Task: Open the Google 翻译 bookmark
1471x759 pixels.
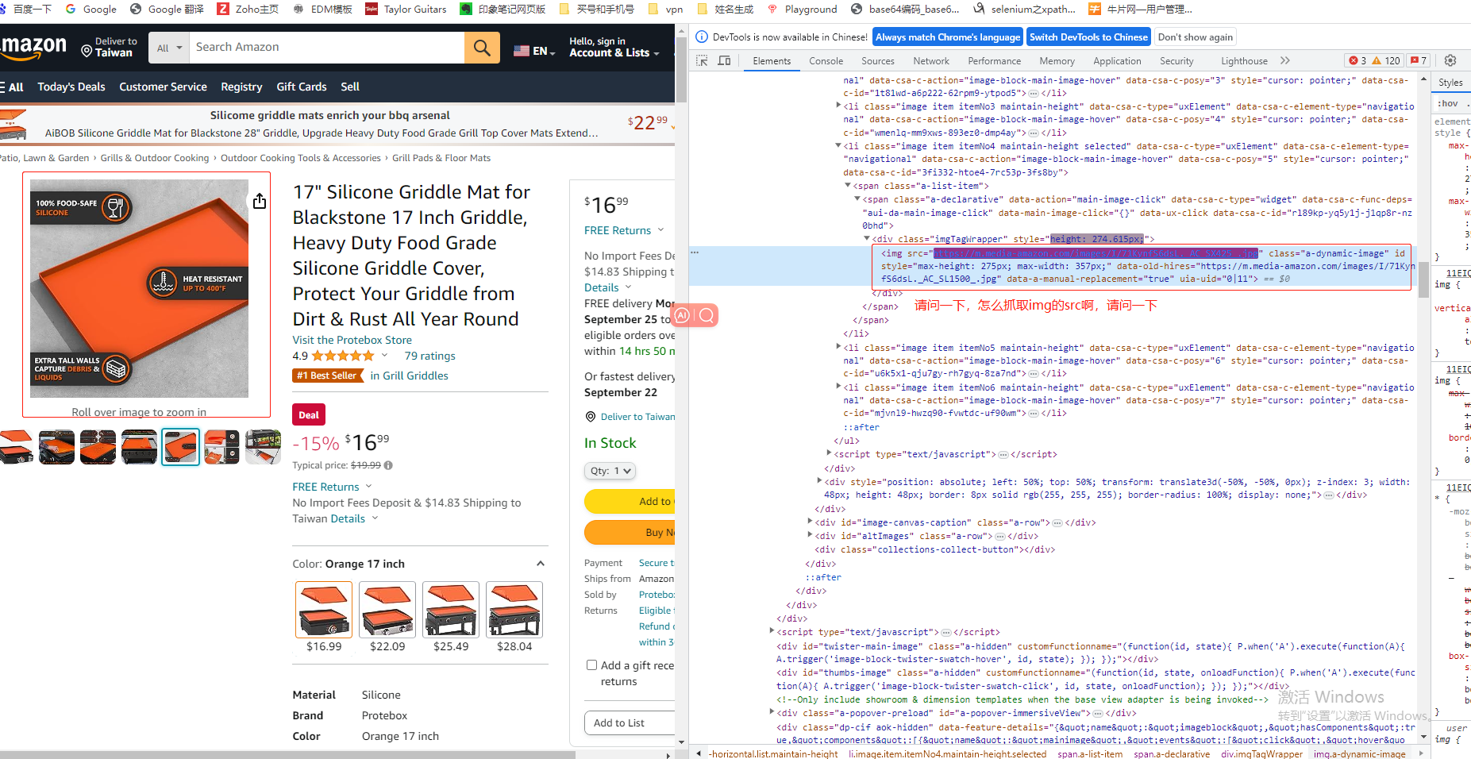Action: pyautogui.click(x=167, y=9)
